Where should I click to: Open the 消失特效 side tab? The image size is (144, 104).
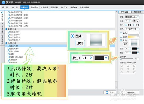(2, 40)
